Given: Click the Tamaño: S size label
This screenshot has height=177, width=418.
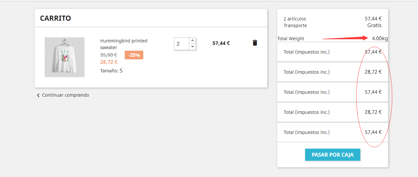Looking at the screenshot, I should [x=111, y=71].
